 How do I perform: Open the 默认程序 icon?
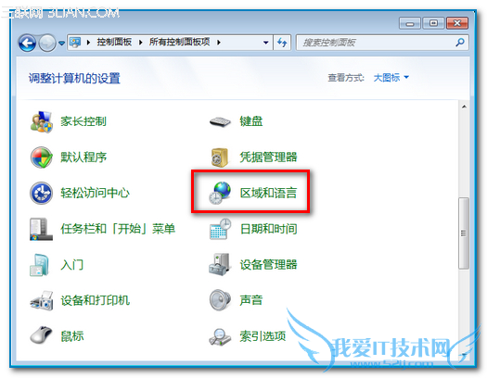point(41,157)
